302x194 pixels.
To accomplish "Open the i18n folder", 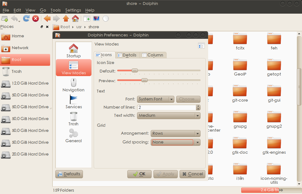I will point(240,172).
